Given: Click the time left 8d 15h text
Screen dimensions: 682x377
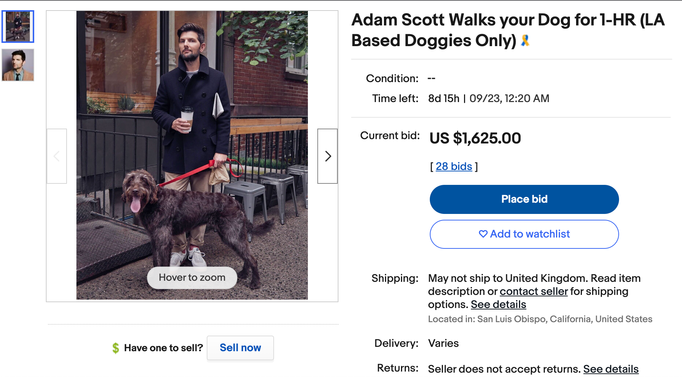Looking at the screenshot, I should [x=444, y=98].
